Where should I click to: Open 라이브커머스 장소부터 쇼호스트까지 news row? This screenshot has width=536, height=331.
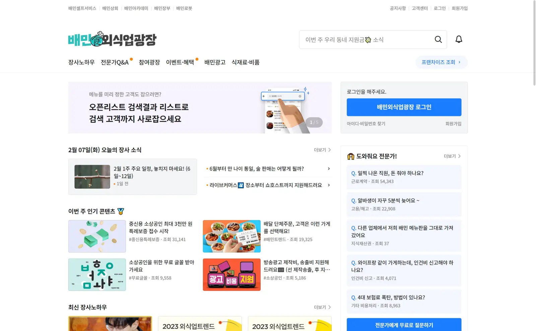click(x=268, y=185)
